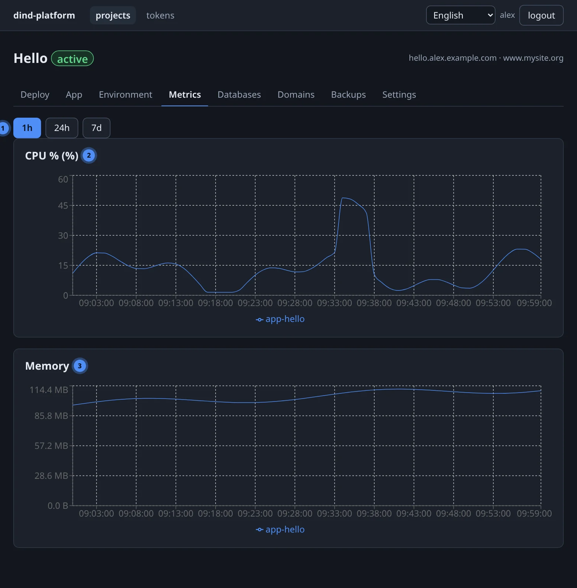Click the 57.2 MB axis label
The width and height of the screenshot is (577, 588).
(x=51, y=446)
